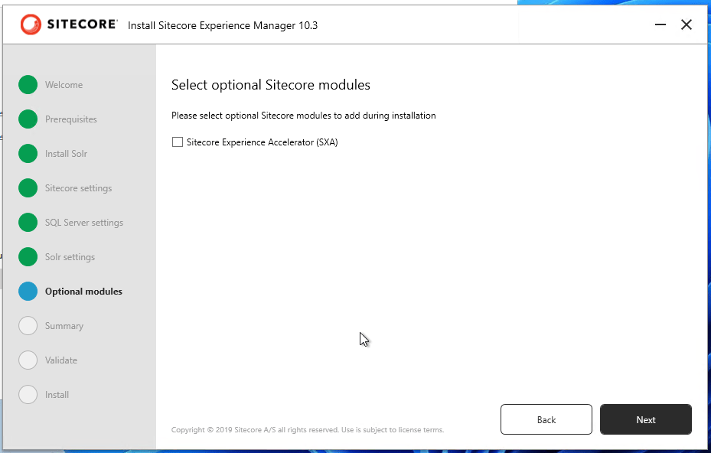Image resolution: width=711 pixels, height=453 pixels.
Task: Click the blue Optional modules step circle
Action: point(28,292)
